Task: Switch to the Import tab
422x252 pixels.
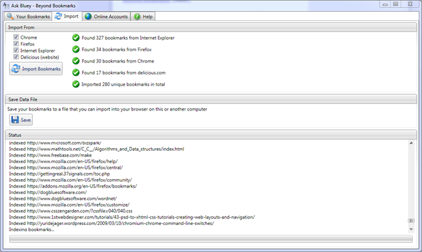Action: pyautogui.click(x=67, y=16)
